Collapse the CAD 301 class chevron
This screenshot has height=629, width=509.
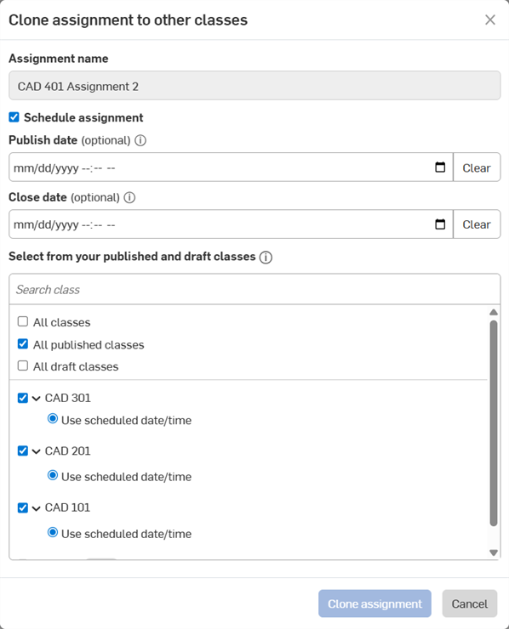[x=36, y=399]
